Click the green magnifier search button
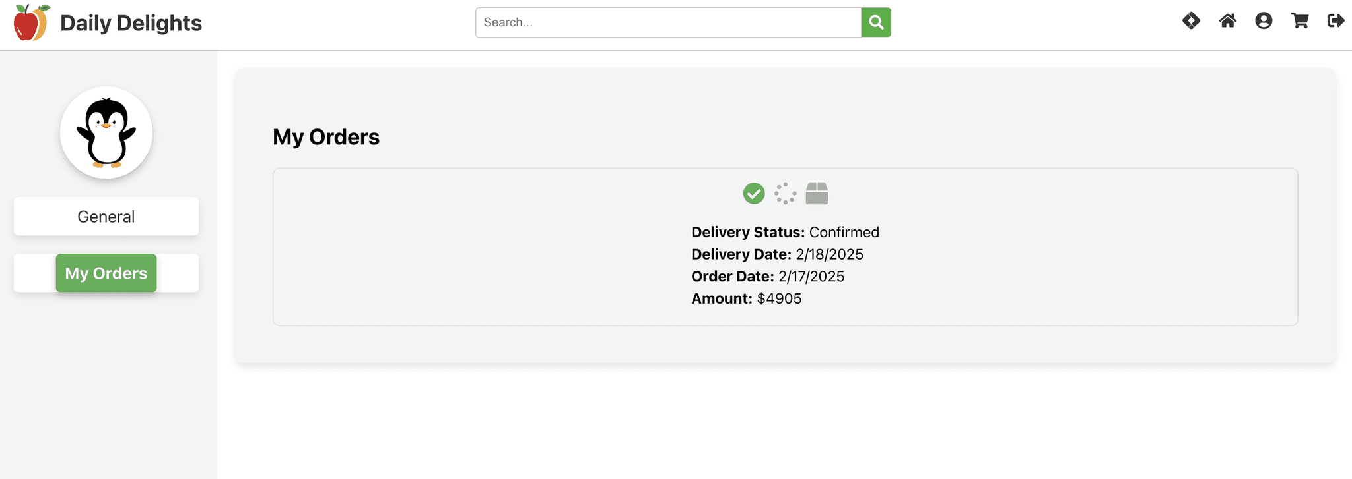1352x479 pixels. (876, 22)
